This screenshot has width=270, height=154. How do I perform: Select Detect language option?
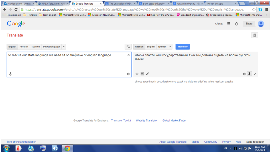[x=52, y=47]
